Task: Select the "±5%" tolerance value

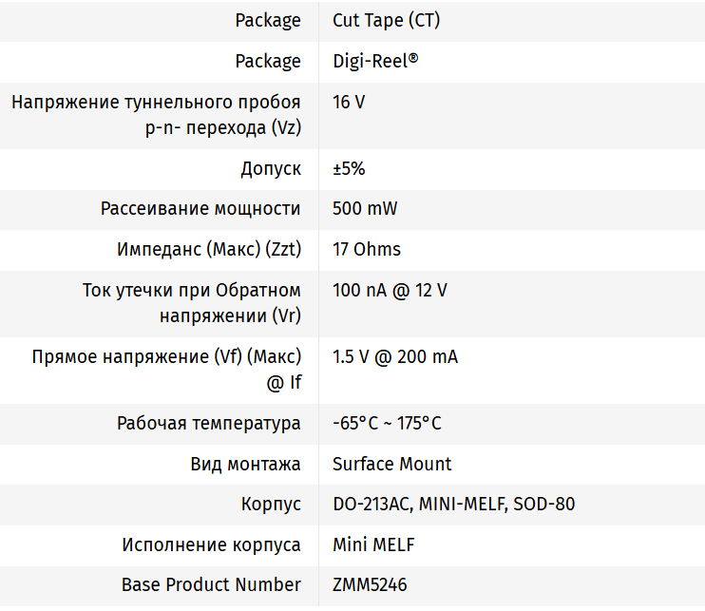Action: point(349,169)
